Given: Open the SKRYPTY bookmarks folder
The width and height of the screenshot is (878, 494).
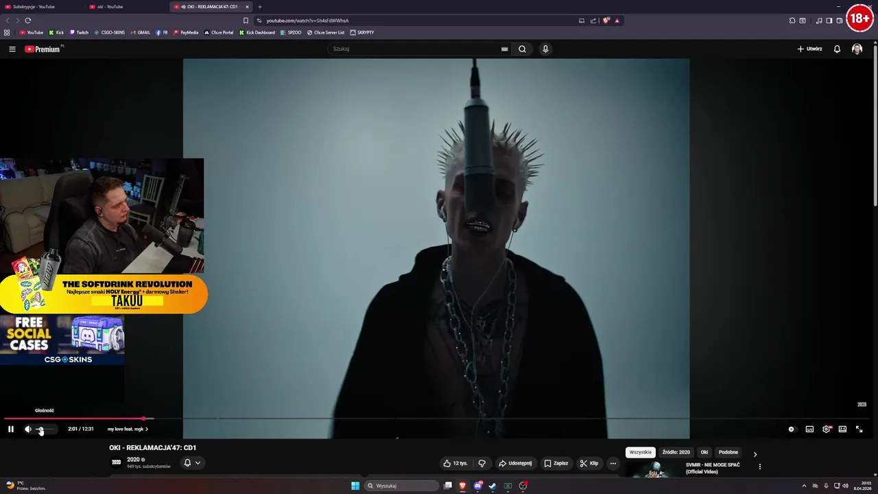Looking at the screenshot, I should 362,32.
